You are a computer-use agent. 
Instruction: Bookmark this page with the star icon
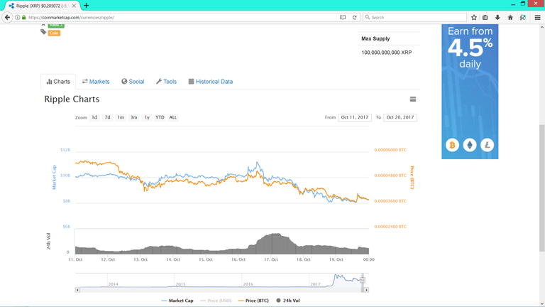pos(474,17)
